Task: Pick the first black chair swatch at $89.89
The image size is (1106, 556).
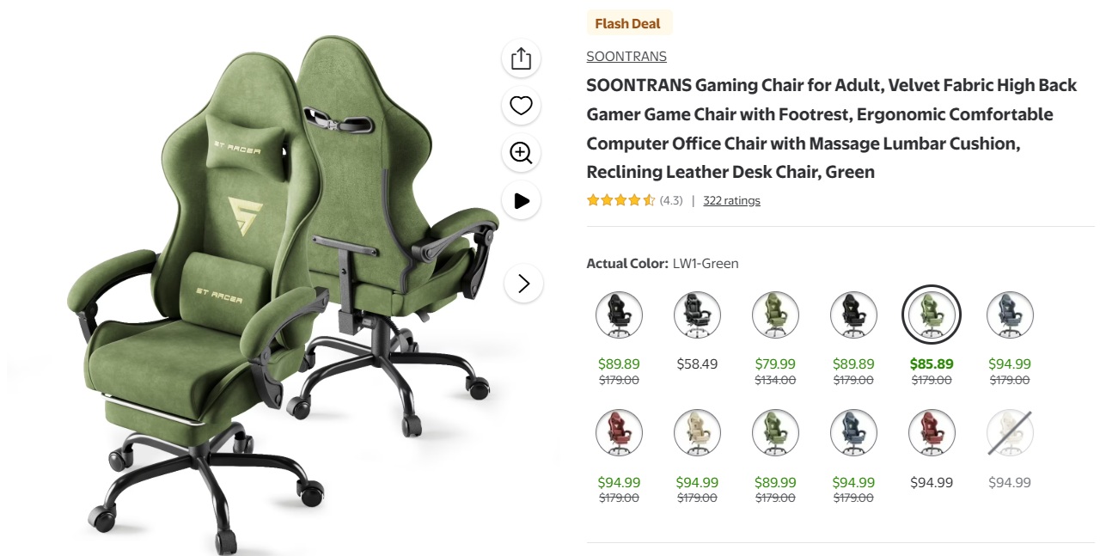Action: [619, 315]
